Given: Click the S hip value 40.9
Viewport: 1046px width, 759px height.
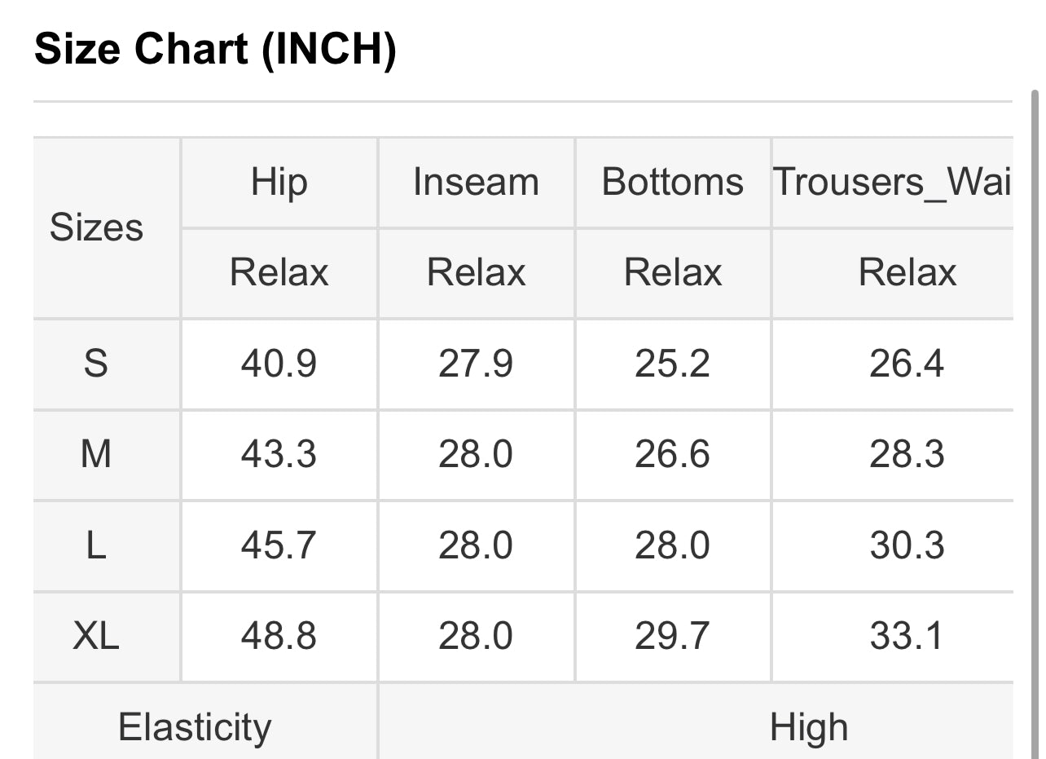Looking at the screenshot, I should click(279, 364).
